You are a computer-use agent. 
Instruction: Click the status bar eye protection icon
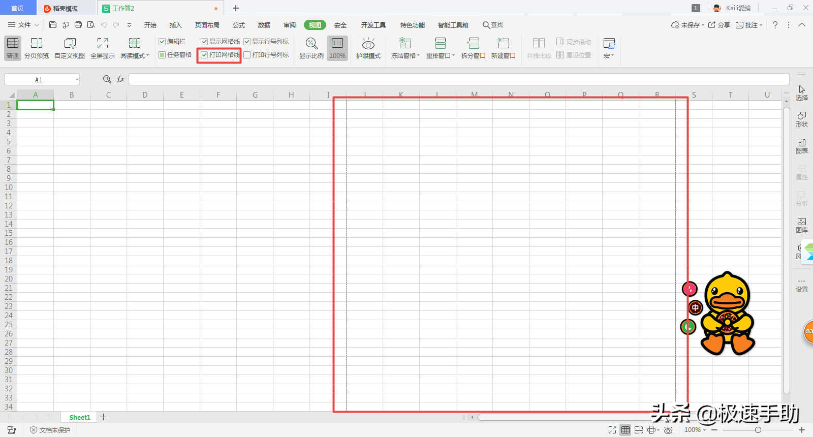(668, 430)
